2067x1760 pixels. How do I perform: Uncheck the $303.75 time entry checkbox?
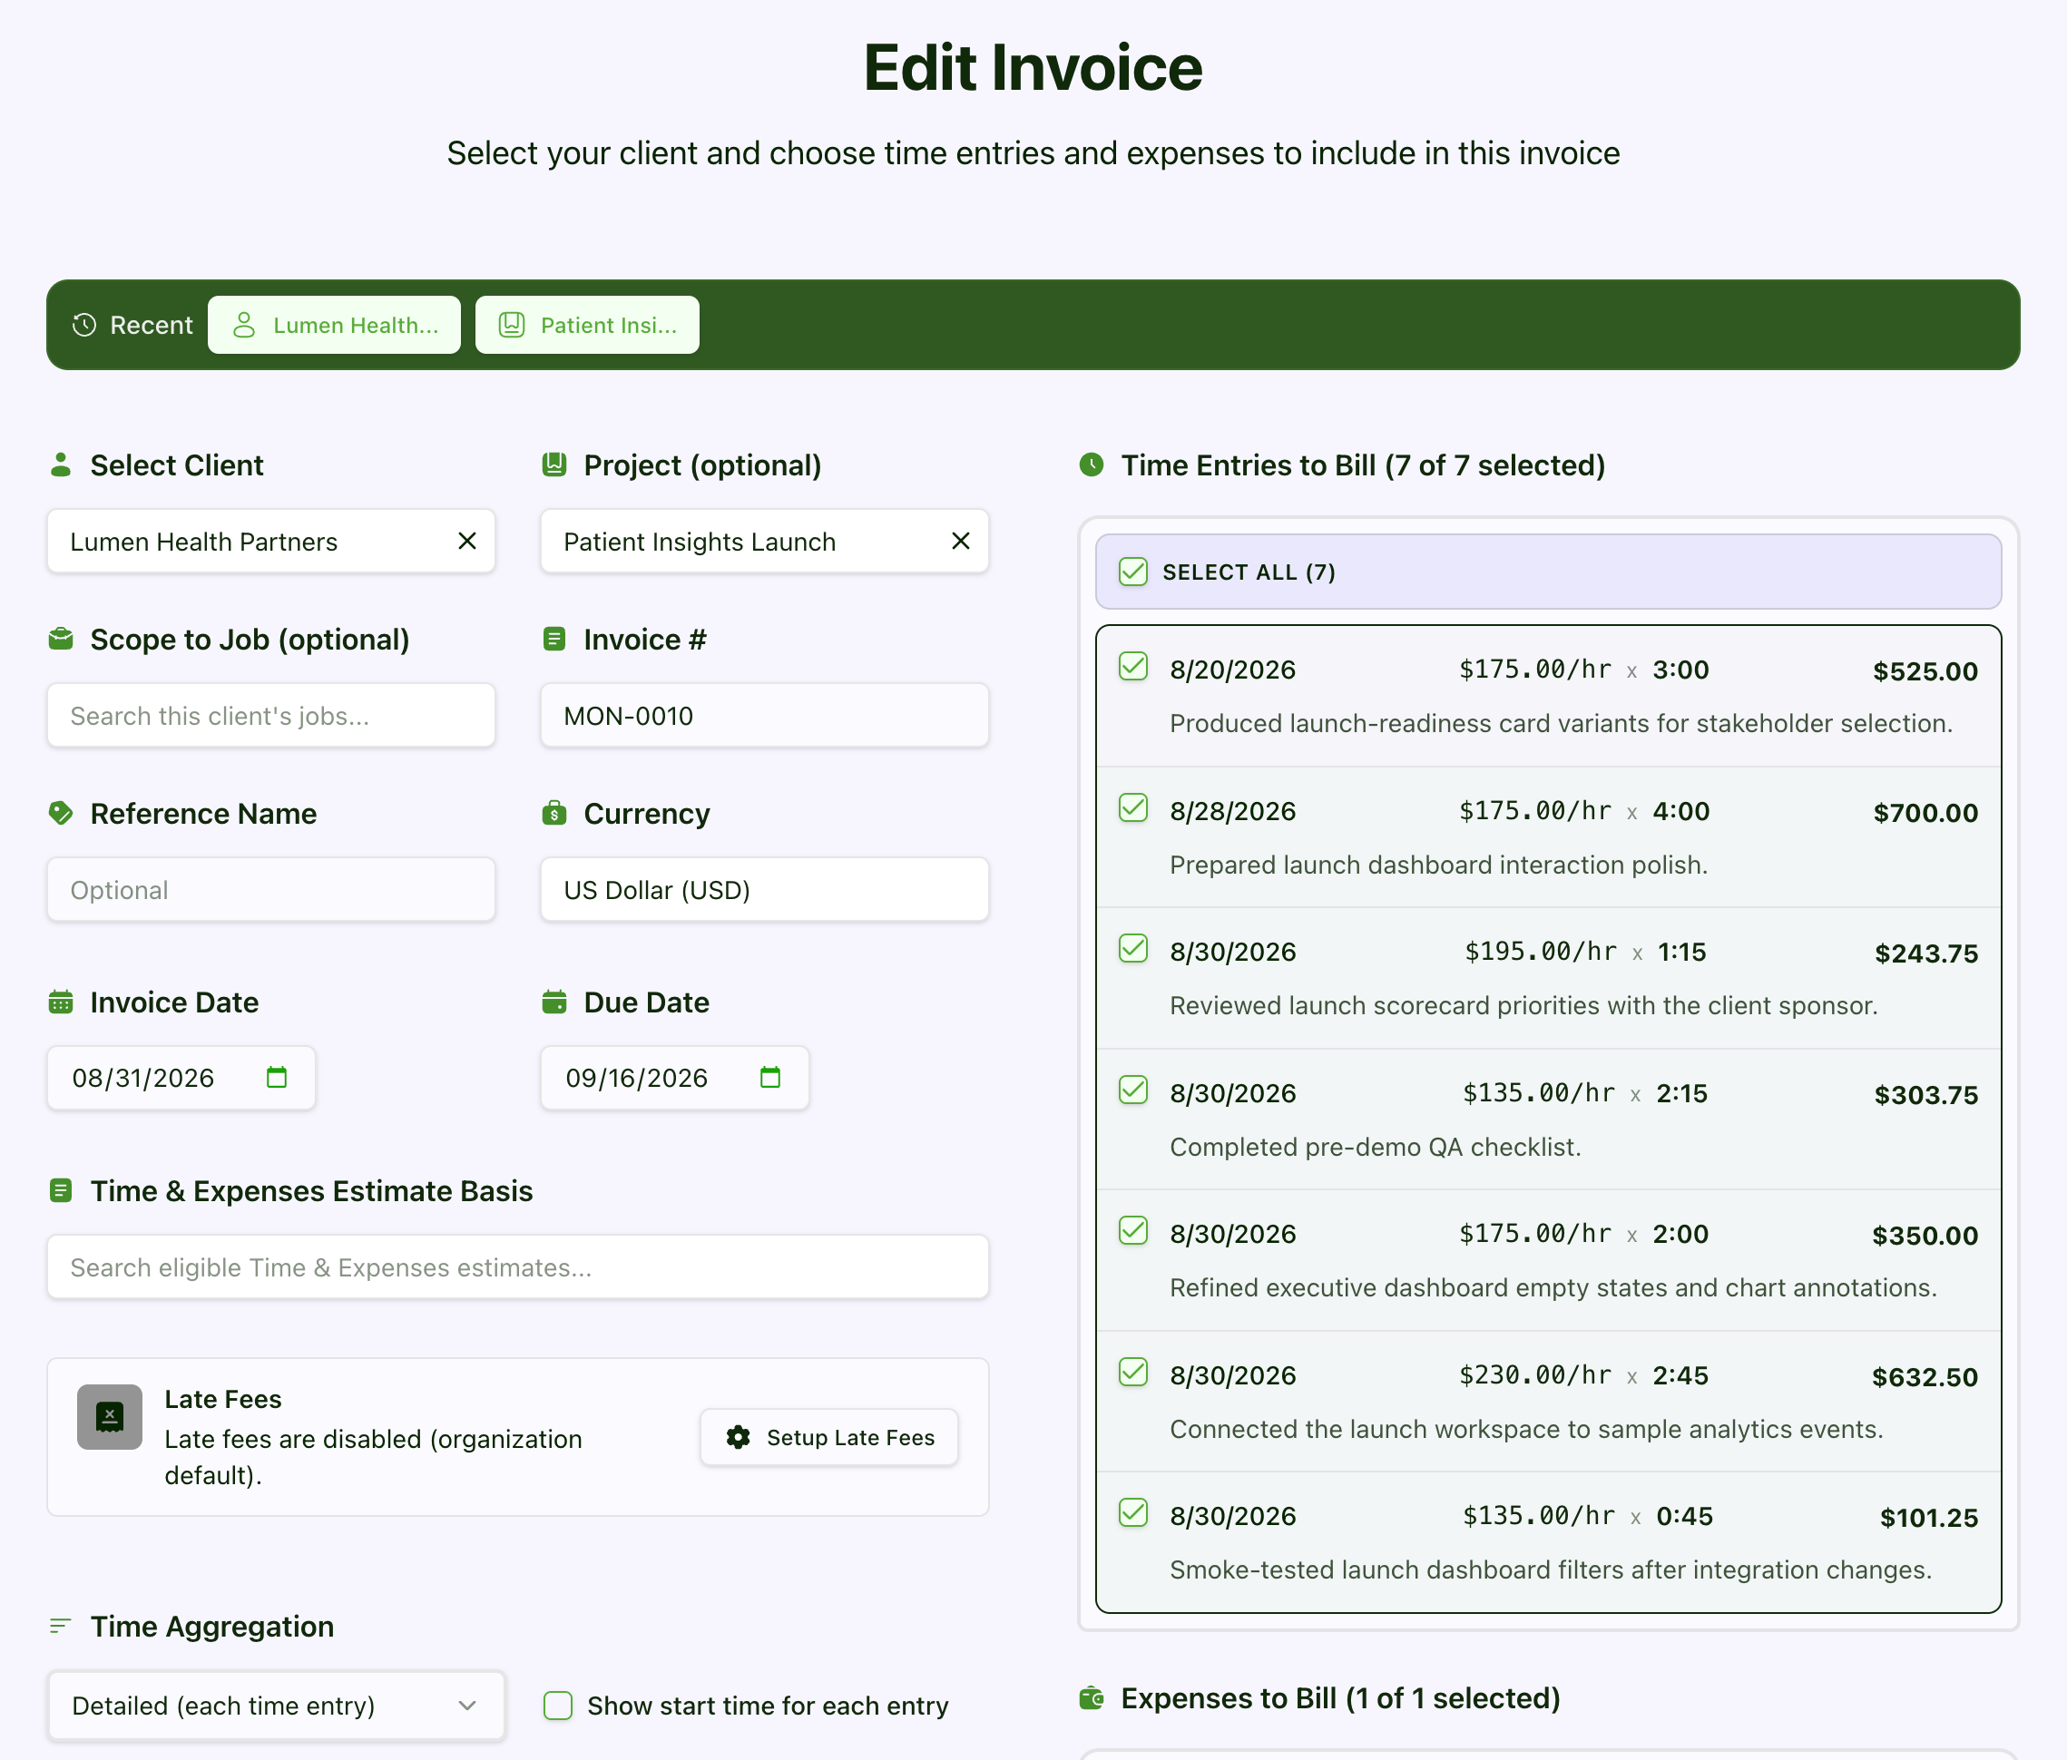pyautogui.click(x=1133, y=1090)
